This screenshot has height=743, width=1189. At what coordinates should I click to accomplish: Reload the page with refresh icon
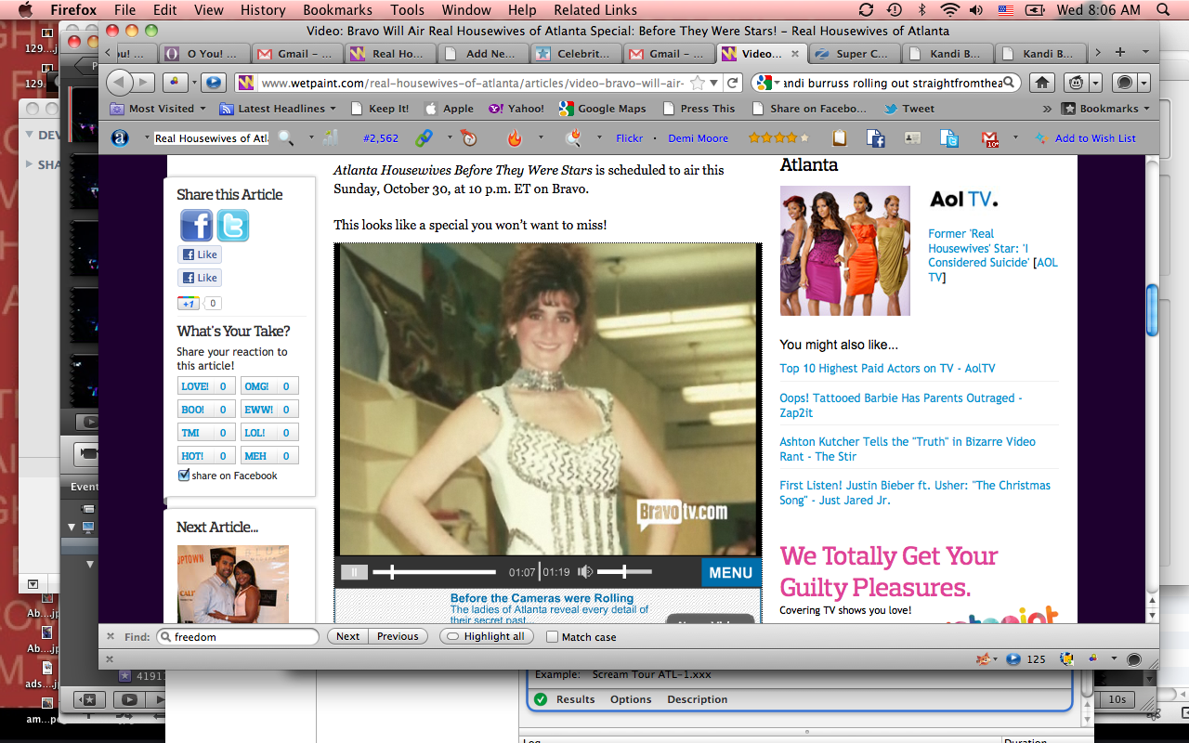click(x=733, y=83)
